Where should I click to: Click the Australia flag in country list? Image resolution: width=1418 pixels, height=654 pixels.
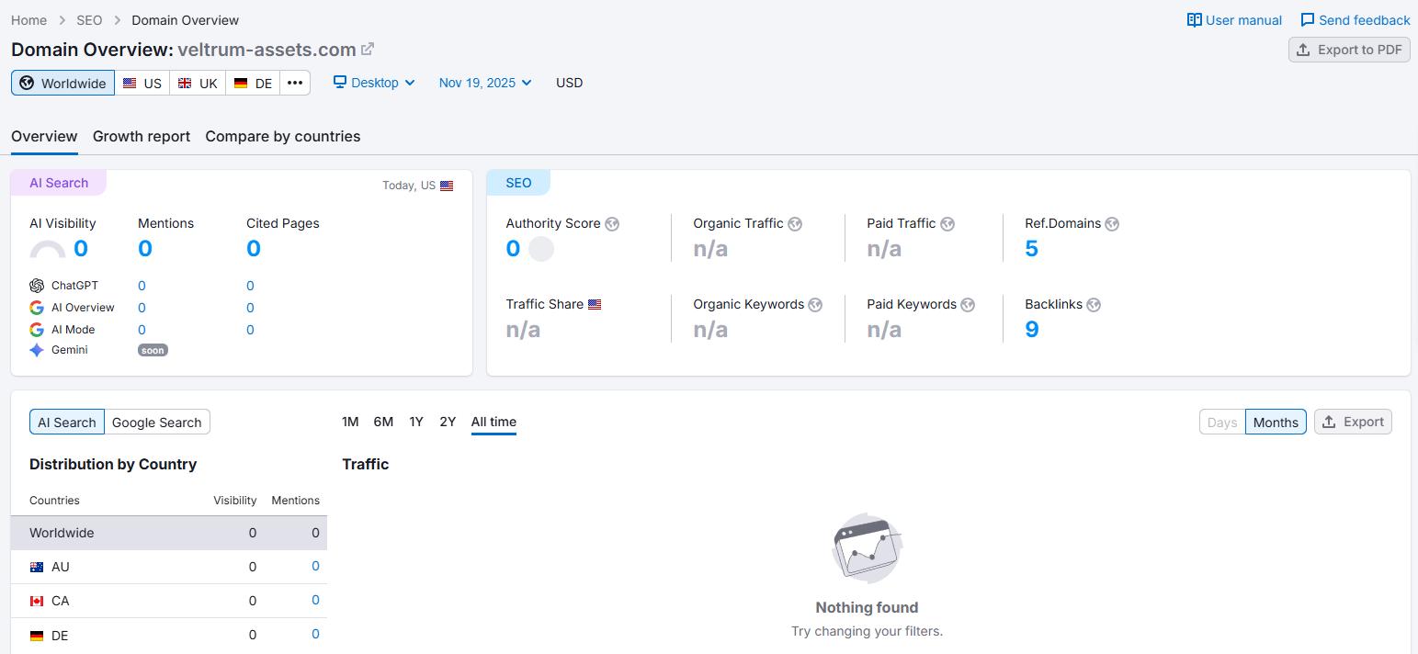(37, 567)
